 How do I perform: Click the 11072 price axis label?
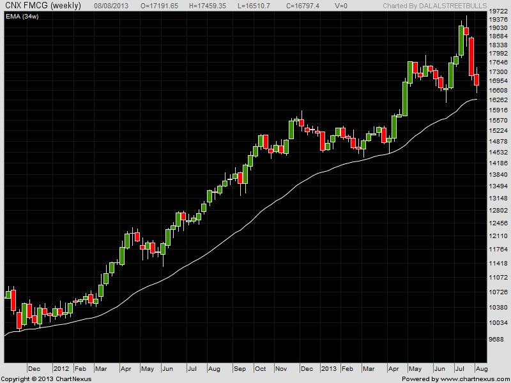(498, 277)
